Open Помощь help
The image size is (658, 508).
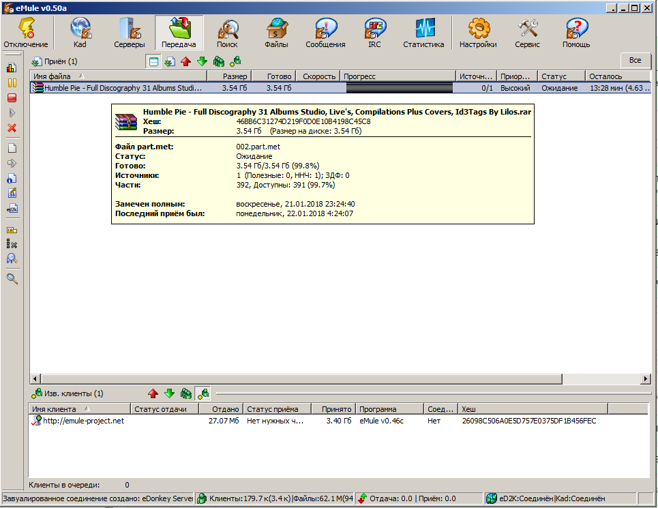pos(576,33)
